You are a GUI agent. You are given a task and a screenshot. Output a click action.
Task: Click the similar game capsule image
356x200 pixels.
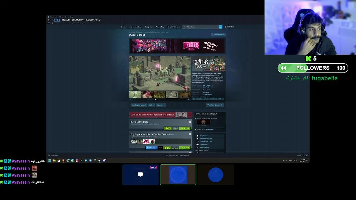pos(203,122)
